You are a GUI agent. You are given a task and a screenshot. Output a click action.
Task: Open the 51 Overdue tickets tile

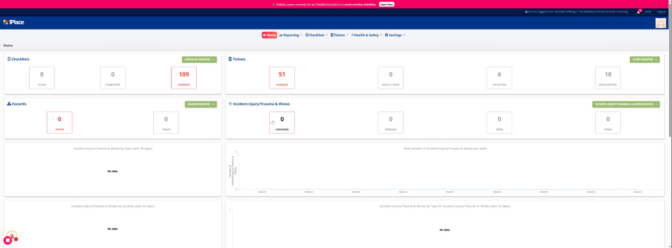(282, 77)
